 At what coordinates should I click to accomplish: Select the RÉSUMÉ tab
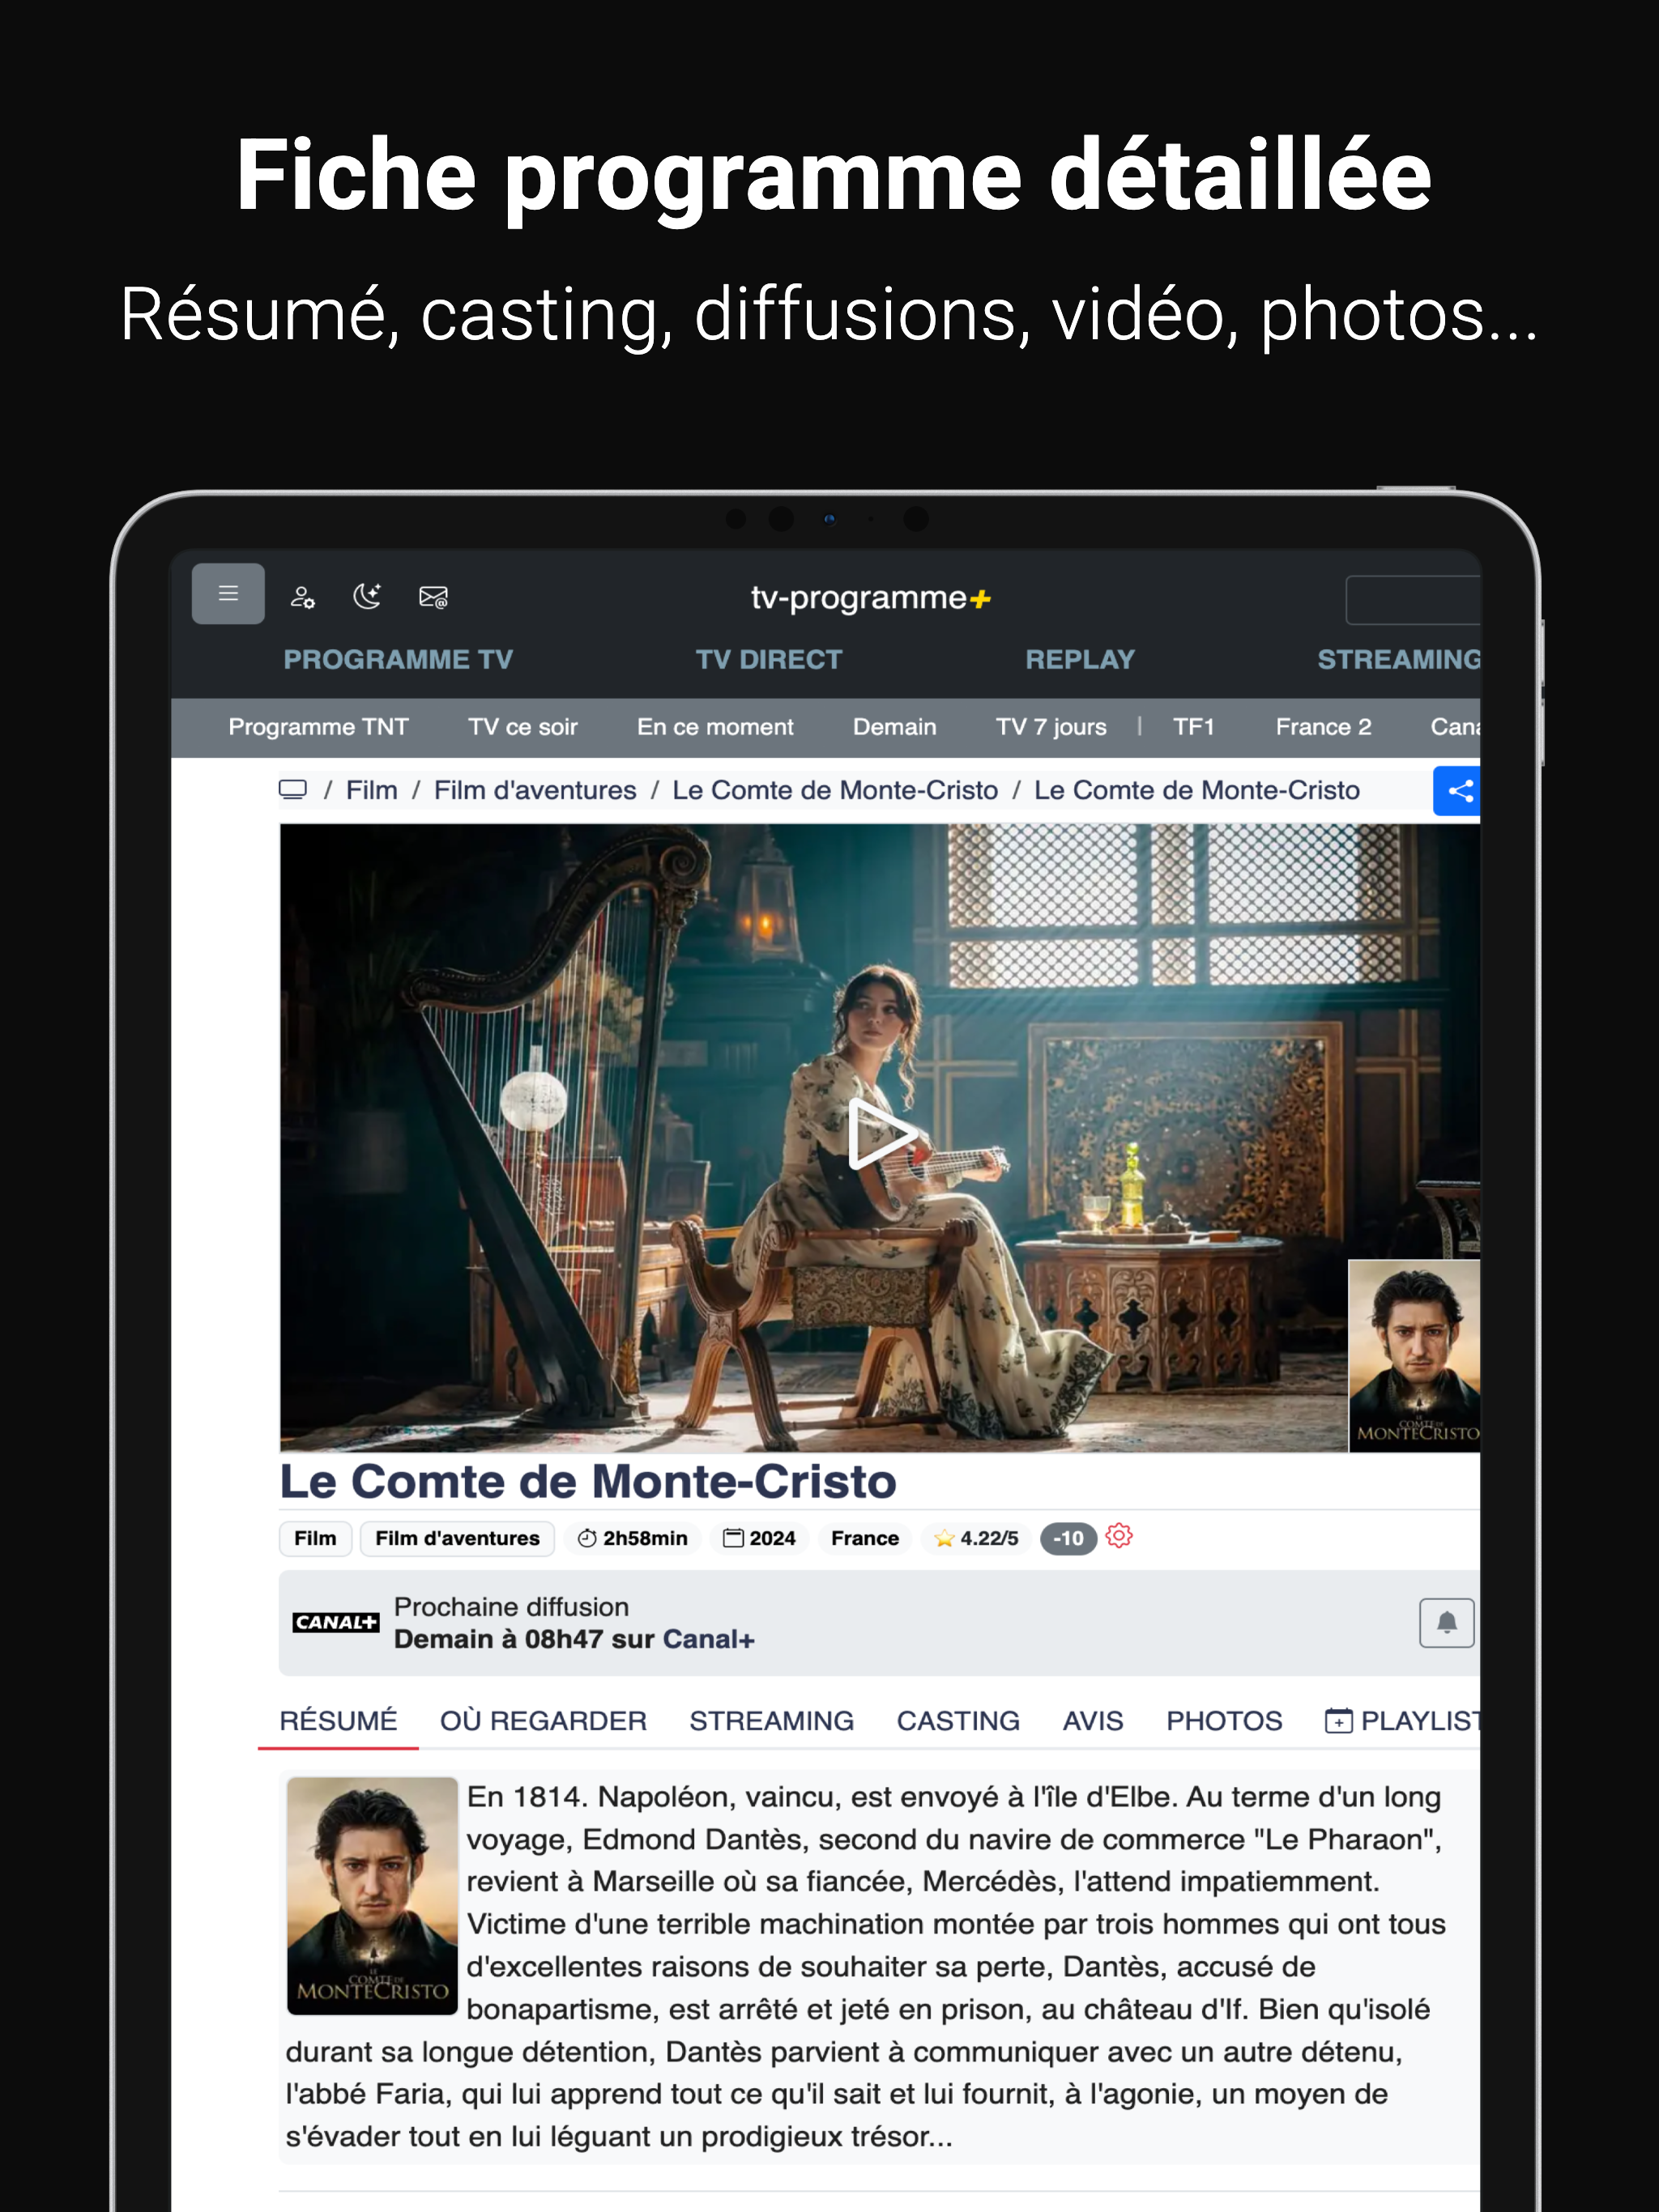339,1721
